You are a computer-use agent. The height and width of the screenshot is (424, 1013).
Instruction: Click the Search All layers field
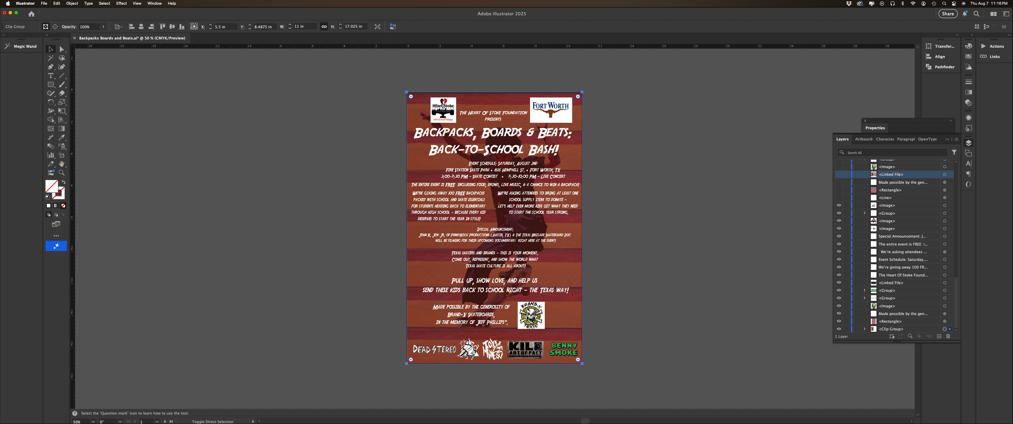tap(892, 153)
